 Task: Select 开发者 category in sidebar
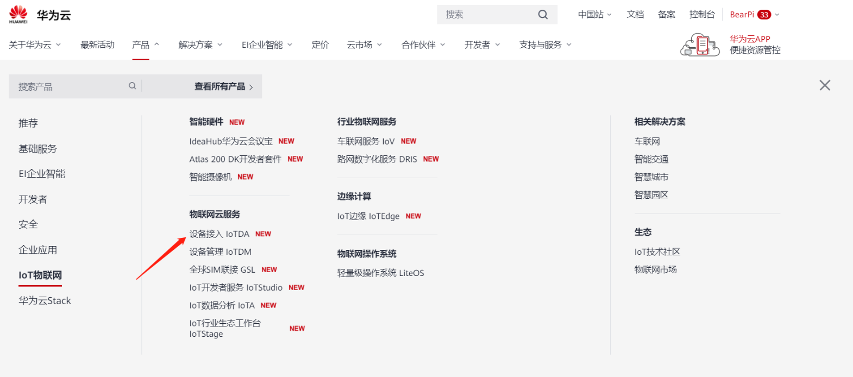coord(33,199)
